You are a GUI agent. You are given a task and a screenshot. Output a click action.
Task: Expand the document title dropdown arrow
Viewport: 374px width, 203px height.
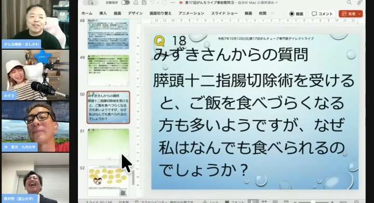[276, 3]
